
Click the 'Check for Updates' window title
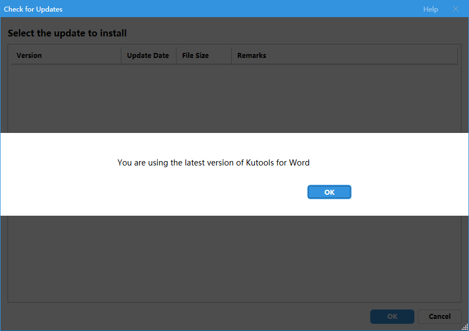(33, 9)
